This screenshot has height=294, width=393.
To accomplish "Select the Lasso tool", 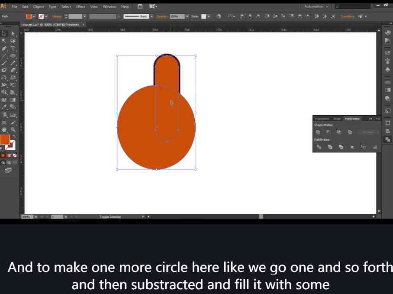I will point(13,41).
